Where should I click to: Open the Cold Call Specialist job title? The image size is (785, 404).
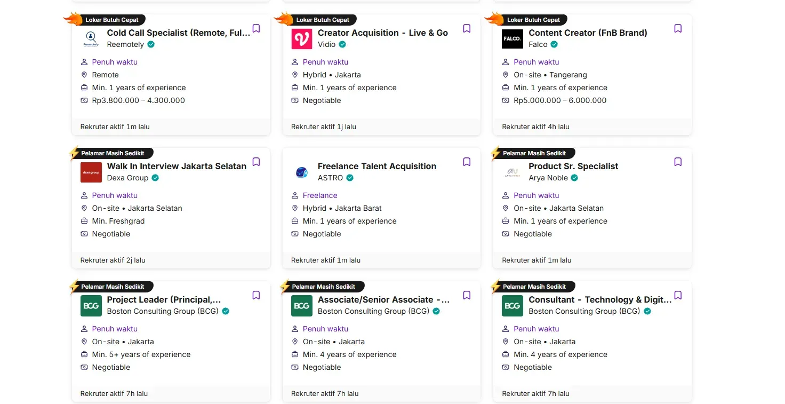[178, 33]
